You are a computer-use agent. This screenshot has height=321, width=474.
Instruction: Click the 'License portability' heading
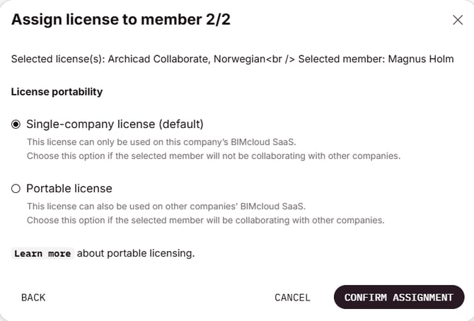[57, 92]
